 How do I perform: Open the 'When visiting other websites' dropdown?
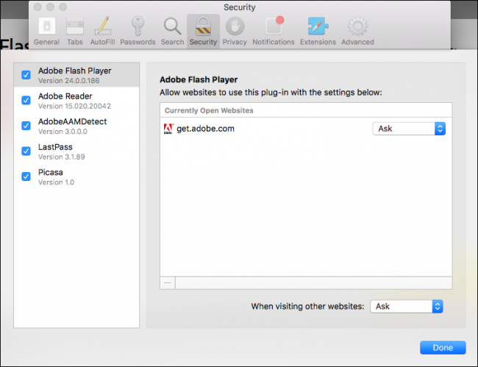point(407,307)
